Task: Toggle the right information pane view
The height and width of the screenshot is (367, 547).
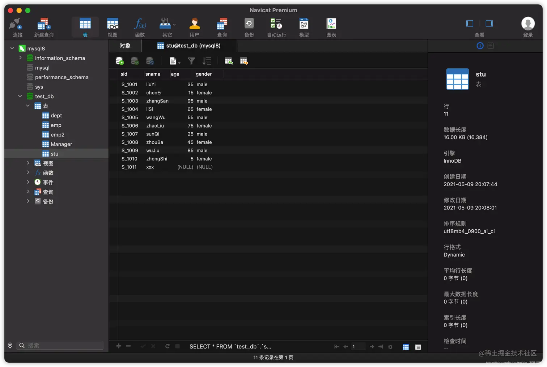Action: click(x=489, y=24)
